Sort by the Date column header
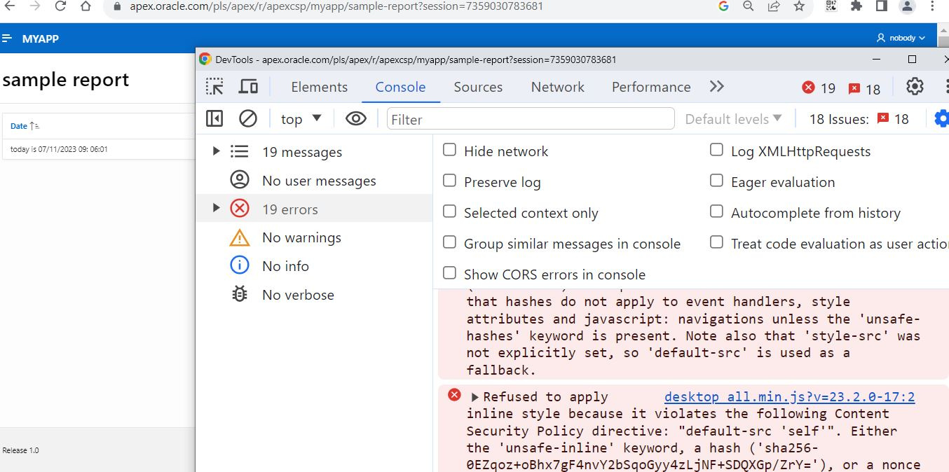Viewport: 949px width, 472px height. (x=19, y=126)
